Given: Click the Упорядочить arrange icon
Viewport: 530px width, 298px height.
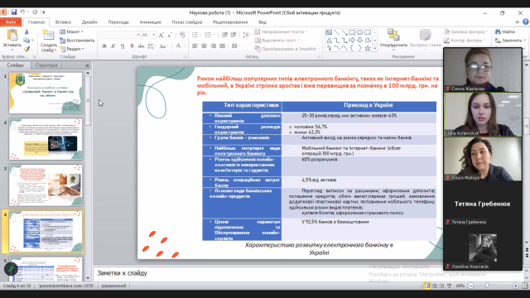Looking at the screenshot, I should (393, 35).
